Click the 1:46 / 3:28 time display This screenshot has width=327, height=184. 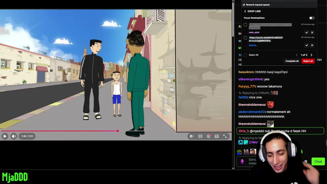coord(27,136)
